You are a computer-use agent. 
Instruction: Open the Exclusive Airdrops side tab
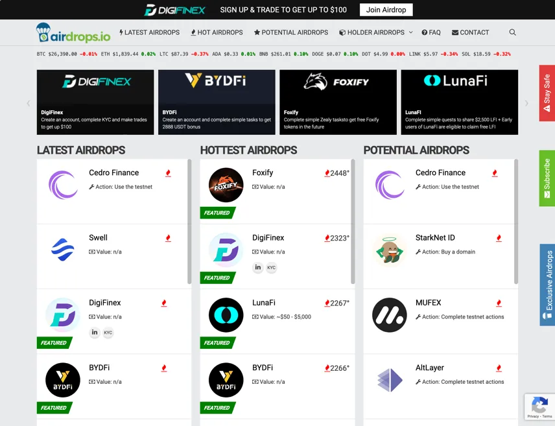(x=547, y=285)
